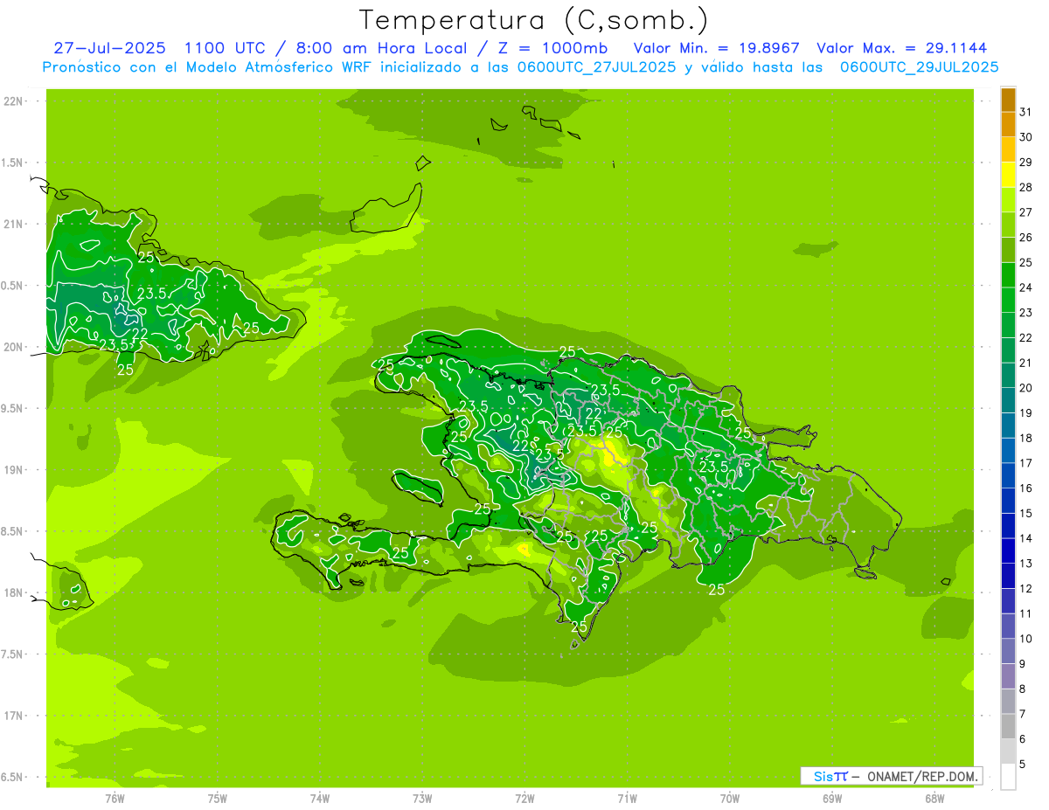Click the "68W" longitude axis label
The height and width of the screenshot is (810, 1049).
tap(934, 798)
